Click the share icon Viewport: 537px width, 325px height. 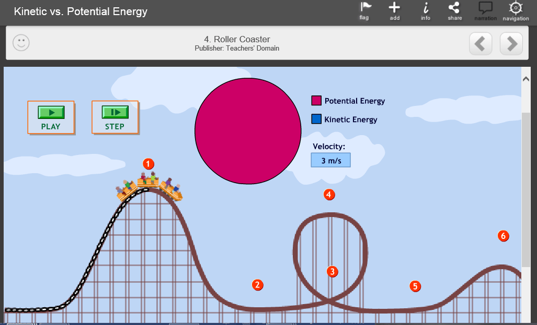(x=454, y=8)
